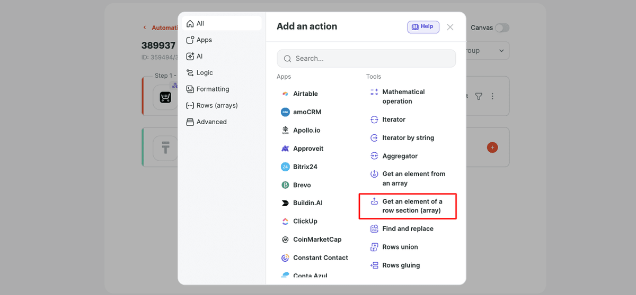Click the shopping cart step icon
636x295 pixels.
(x=165, y=97)
